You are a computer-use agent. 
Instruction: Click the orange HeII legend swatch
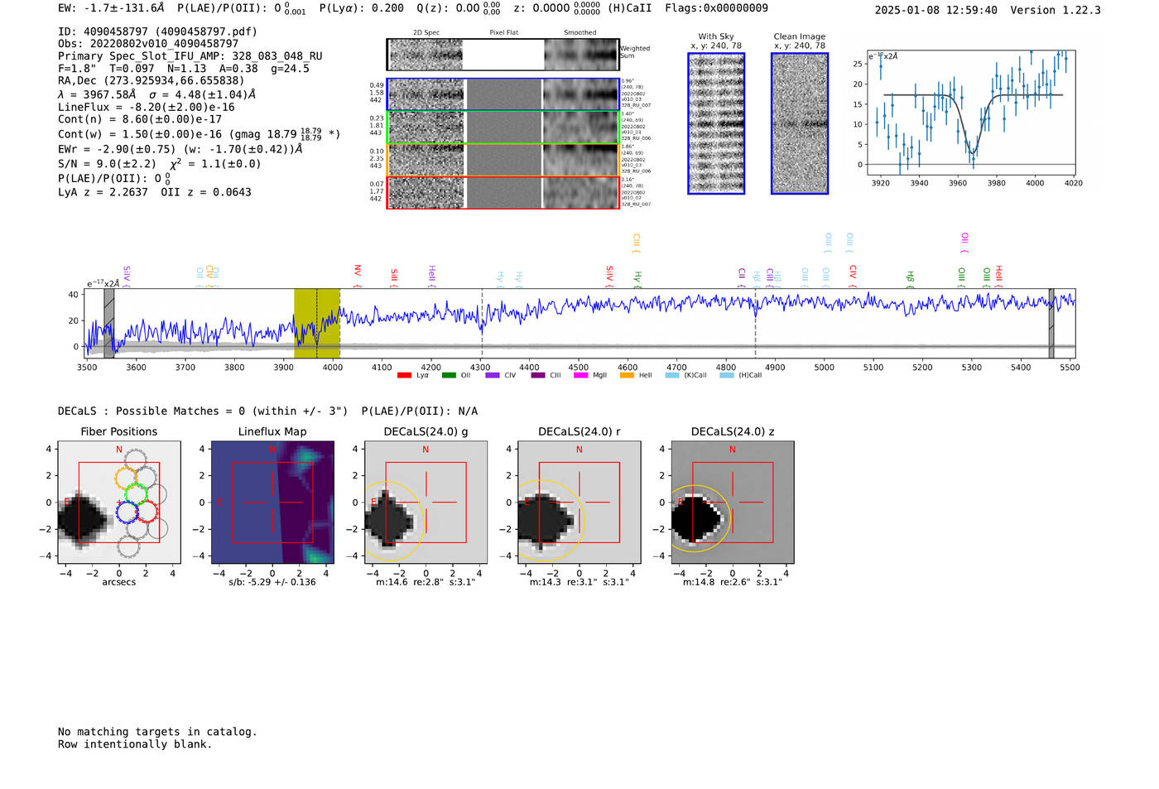(x=627, y=376)
